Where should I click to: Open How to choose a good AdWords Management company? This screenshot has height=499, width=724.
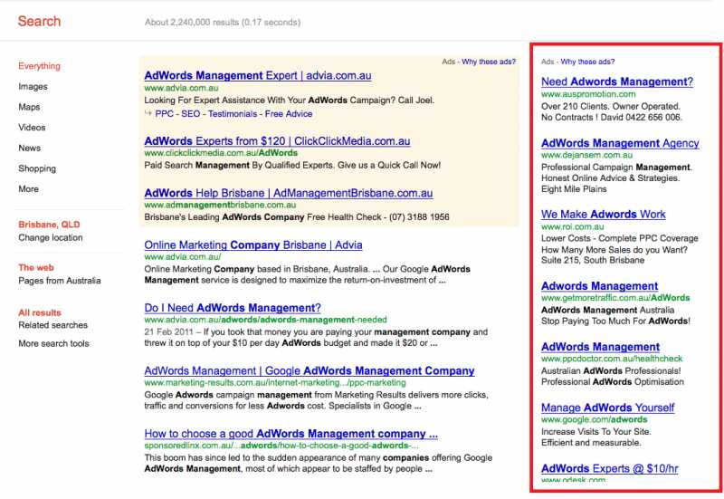291,434
